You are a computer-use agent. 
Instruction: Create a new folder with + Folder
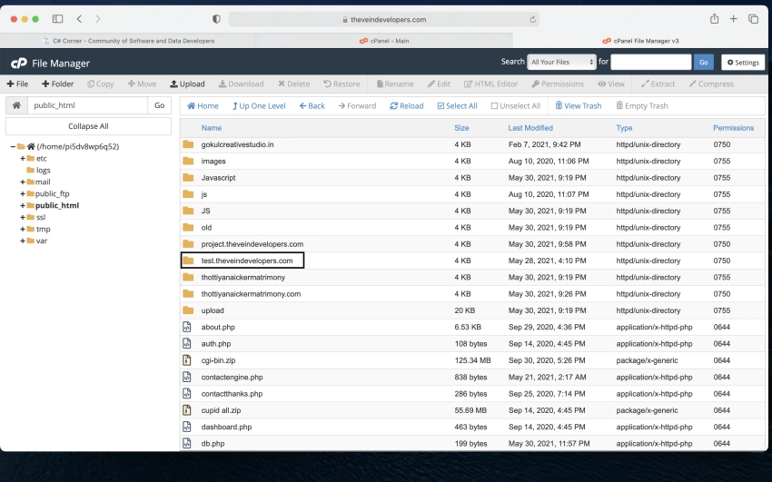(x=57, y=84)
